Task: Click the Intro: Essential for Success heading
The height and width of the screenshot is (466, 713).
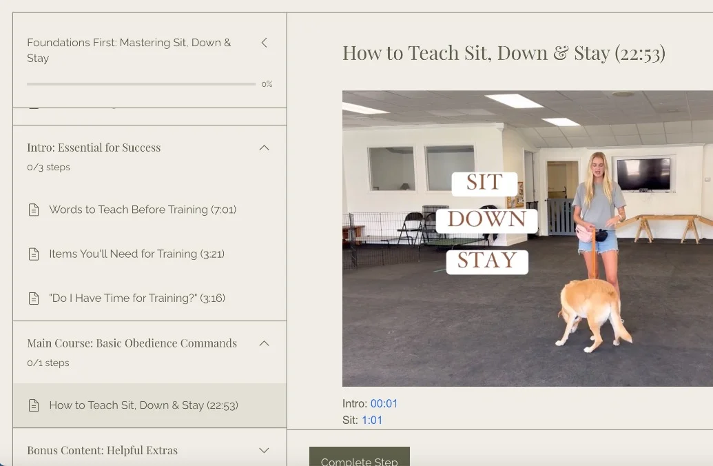Action: tap(94, 148)
